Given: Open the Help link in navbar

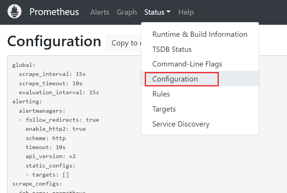Looking at the screenshot, I should tap(186, 12).
